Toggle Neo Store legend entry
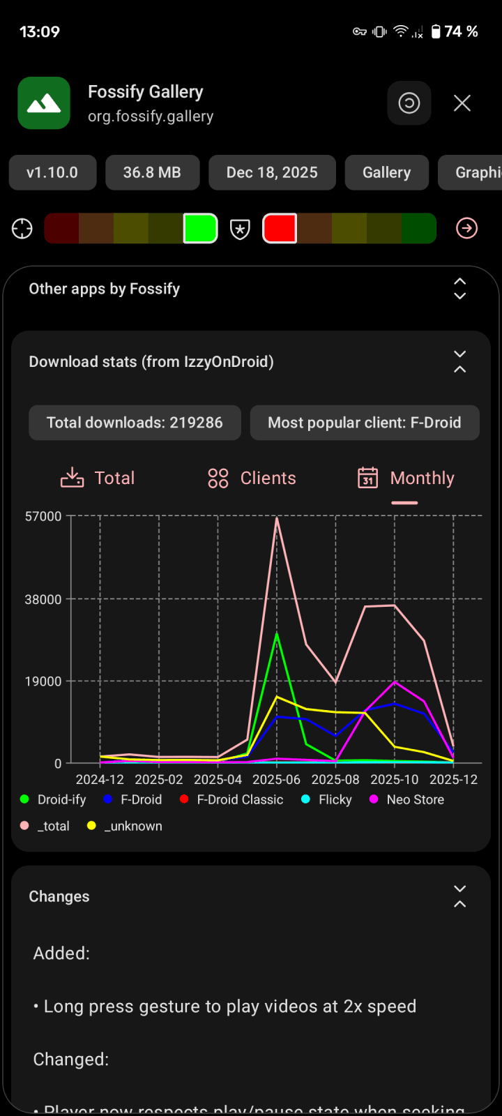The image size is (502, 1116). tap(407, 799)
